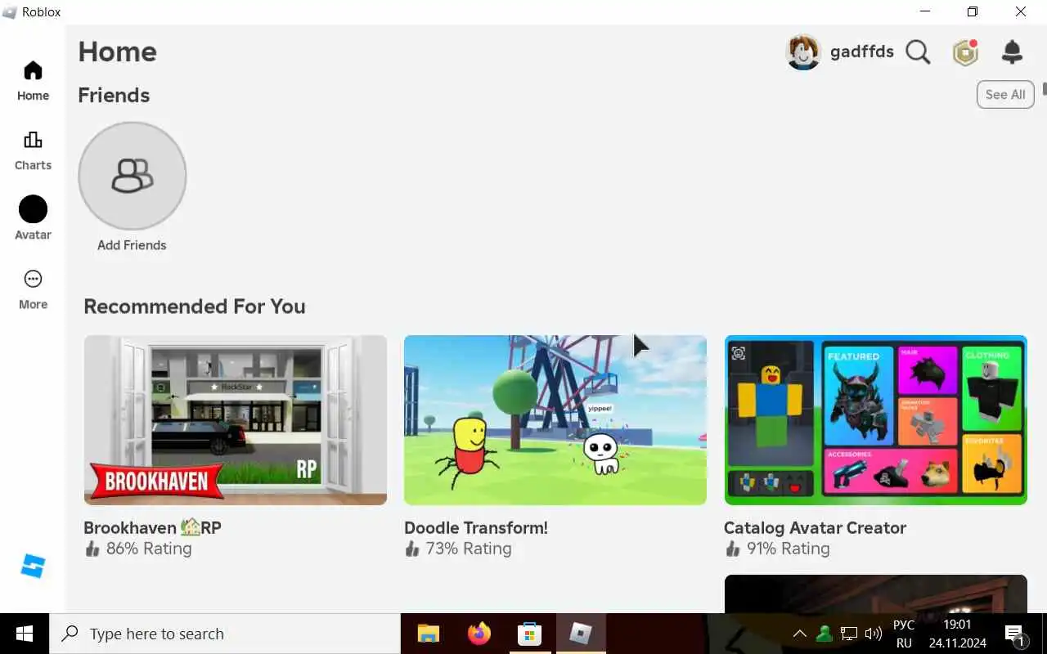Open the notifications bell
The height and width of the screenshot is (654, 1047).
[x=1013, y=53]
